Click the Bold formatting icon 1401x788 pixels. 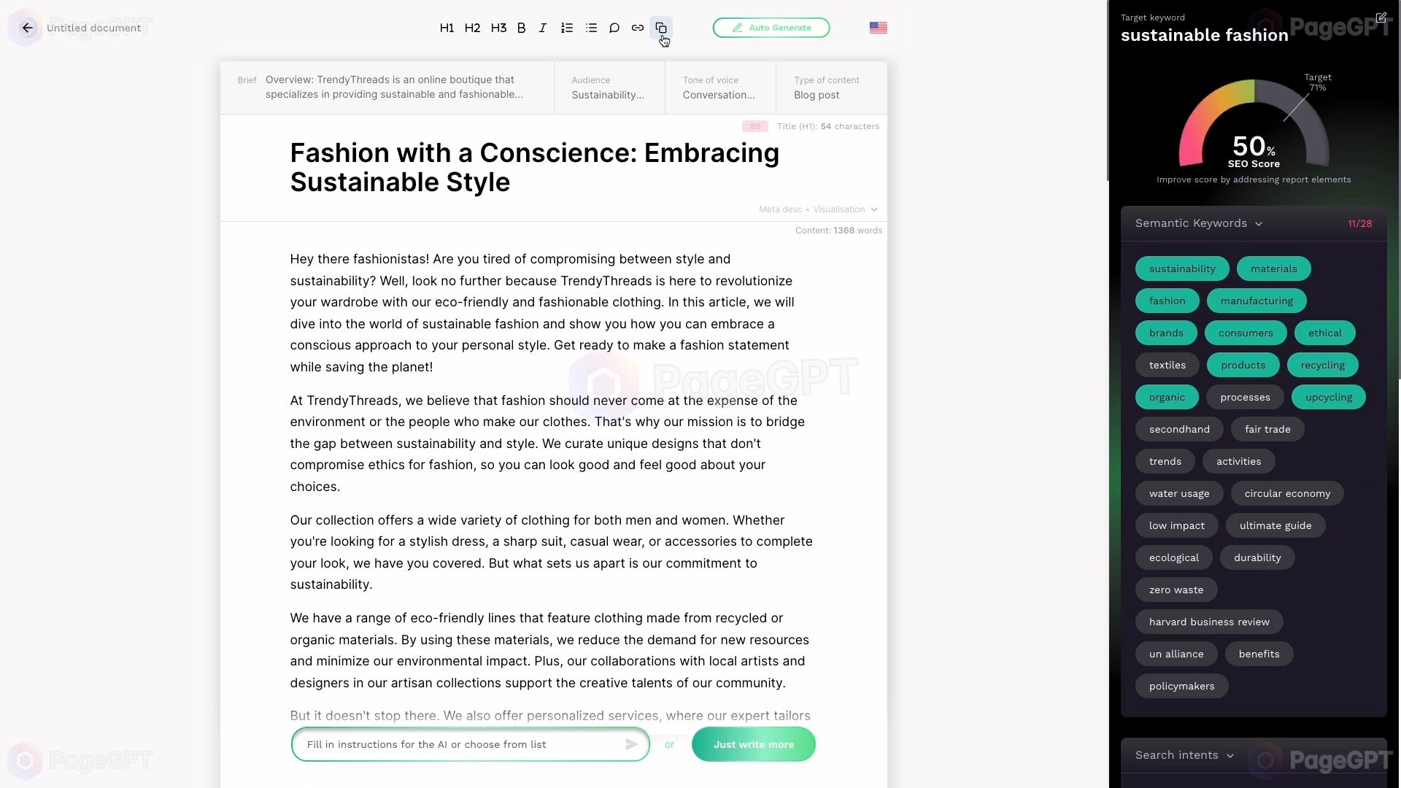point(520,27)
